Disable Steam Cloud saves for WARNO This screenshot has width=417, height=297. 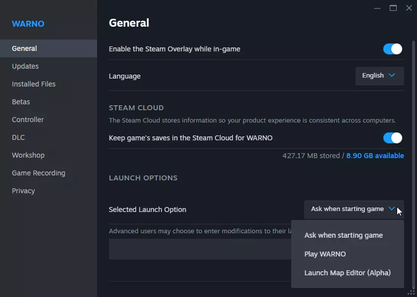pyautogui.click(x=392, y=138)
